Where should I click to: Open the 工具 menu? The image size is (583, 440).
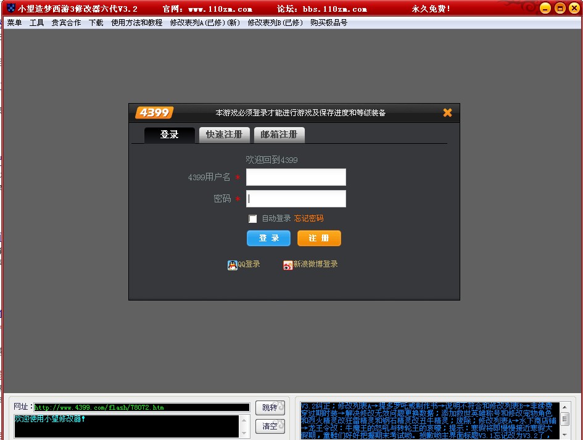point(37,23)
